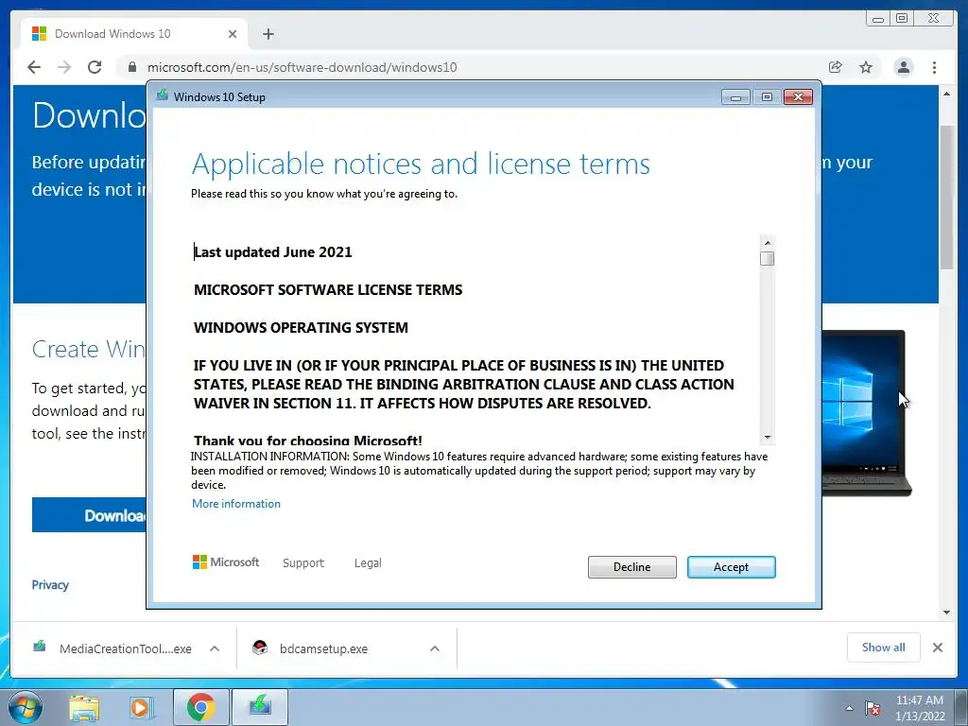968x726 pixels.
Task: Maximize the Windows 10 Setup window
Action: (767, 97)
